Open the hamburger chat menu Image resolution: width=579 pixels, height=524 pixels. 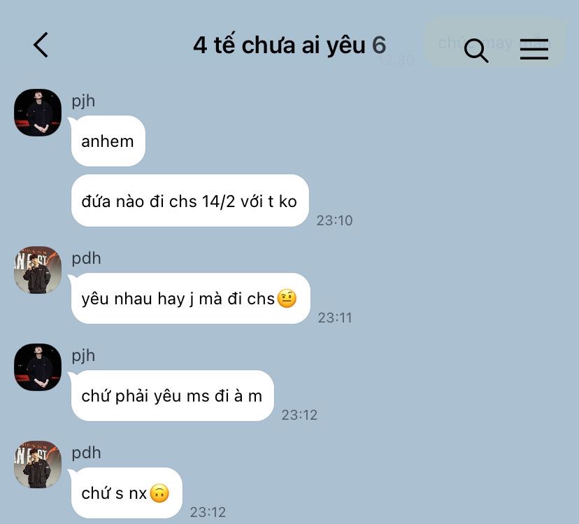pos(534,49)
